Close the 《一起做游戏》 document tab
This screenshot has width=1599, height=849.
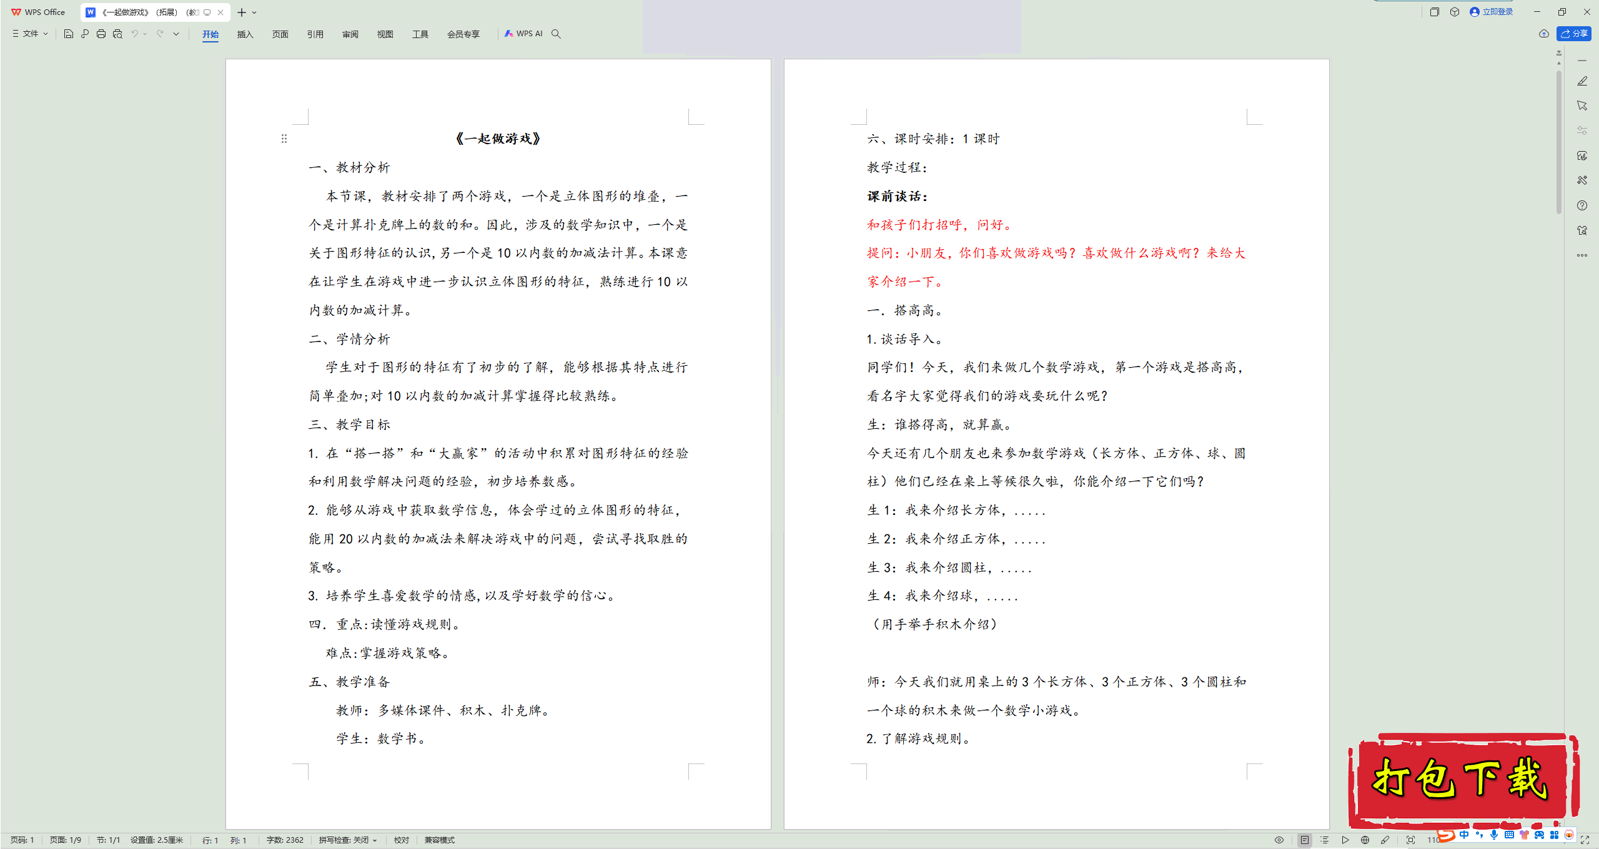tap(220, 12)
